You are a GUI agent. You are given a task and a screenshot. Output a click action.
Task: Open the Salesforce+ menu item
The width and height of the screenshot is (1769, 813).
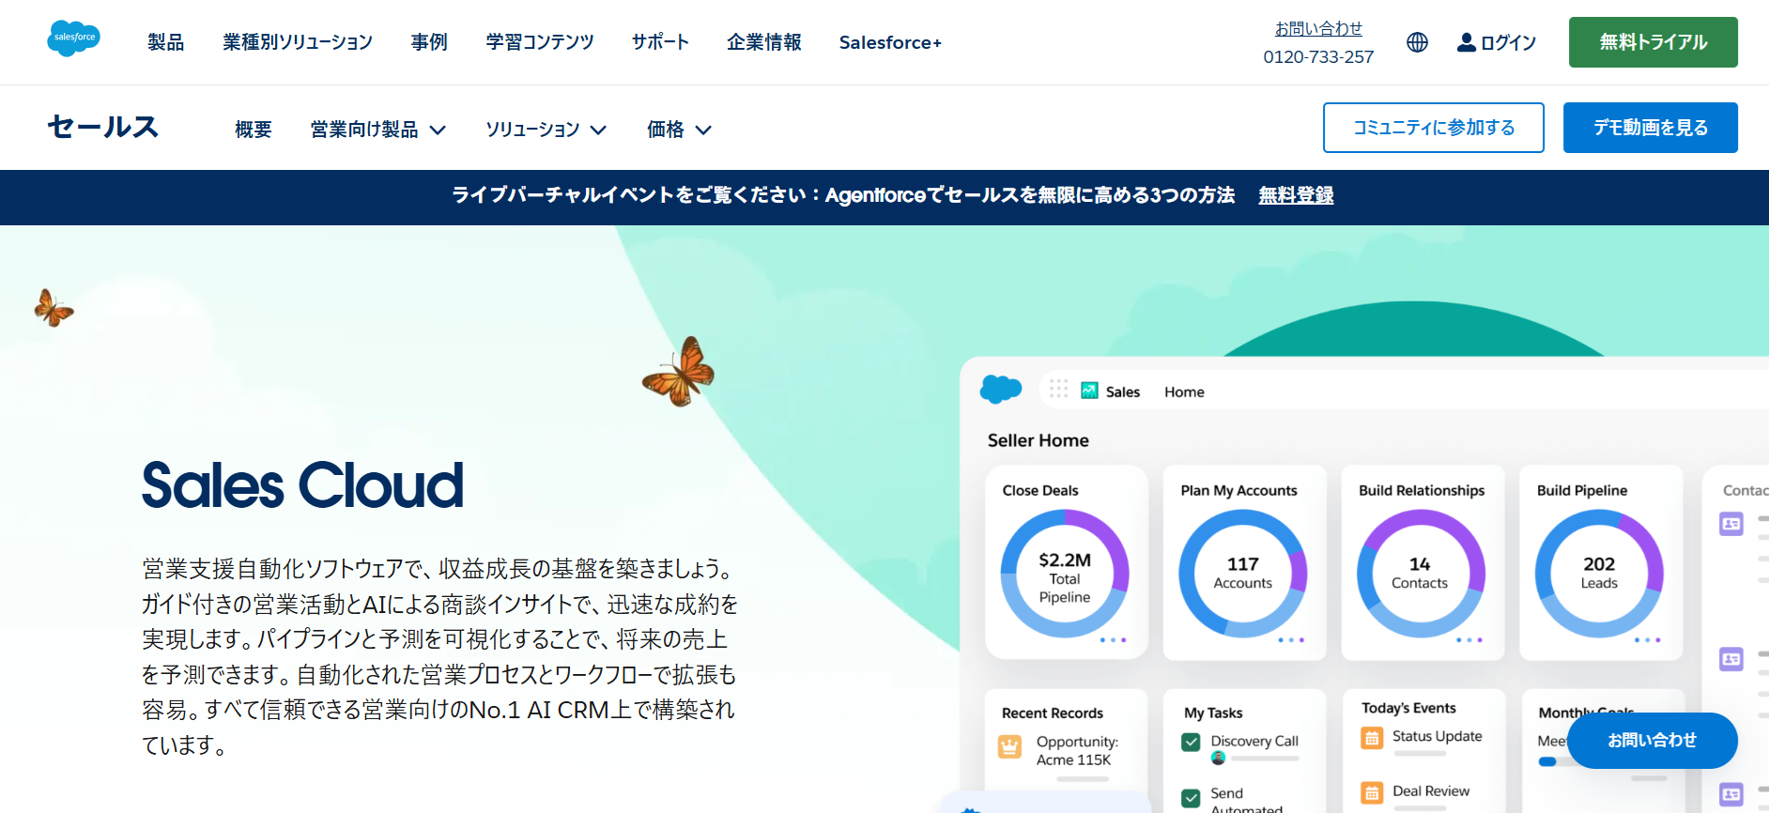pyautogui.click(x=890, y=42)
